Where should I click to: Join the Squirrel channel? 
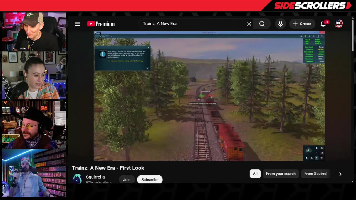(127, 179)
